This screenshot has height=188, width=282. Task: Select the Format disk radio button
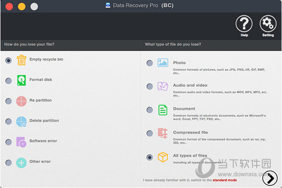pyautogui.click(x=8, y=81)
